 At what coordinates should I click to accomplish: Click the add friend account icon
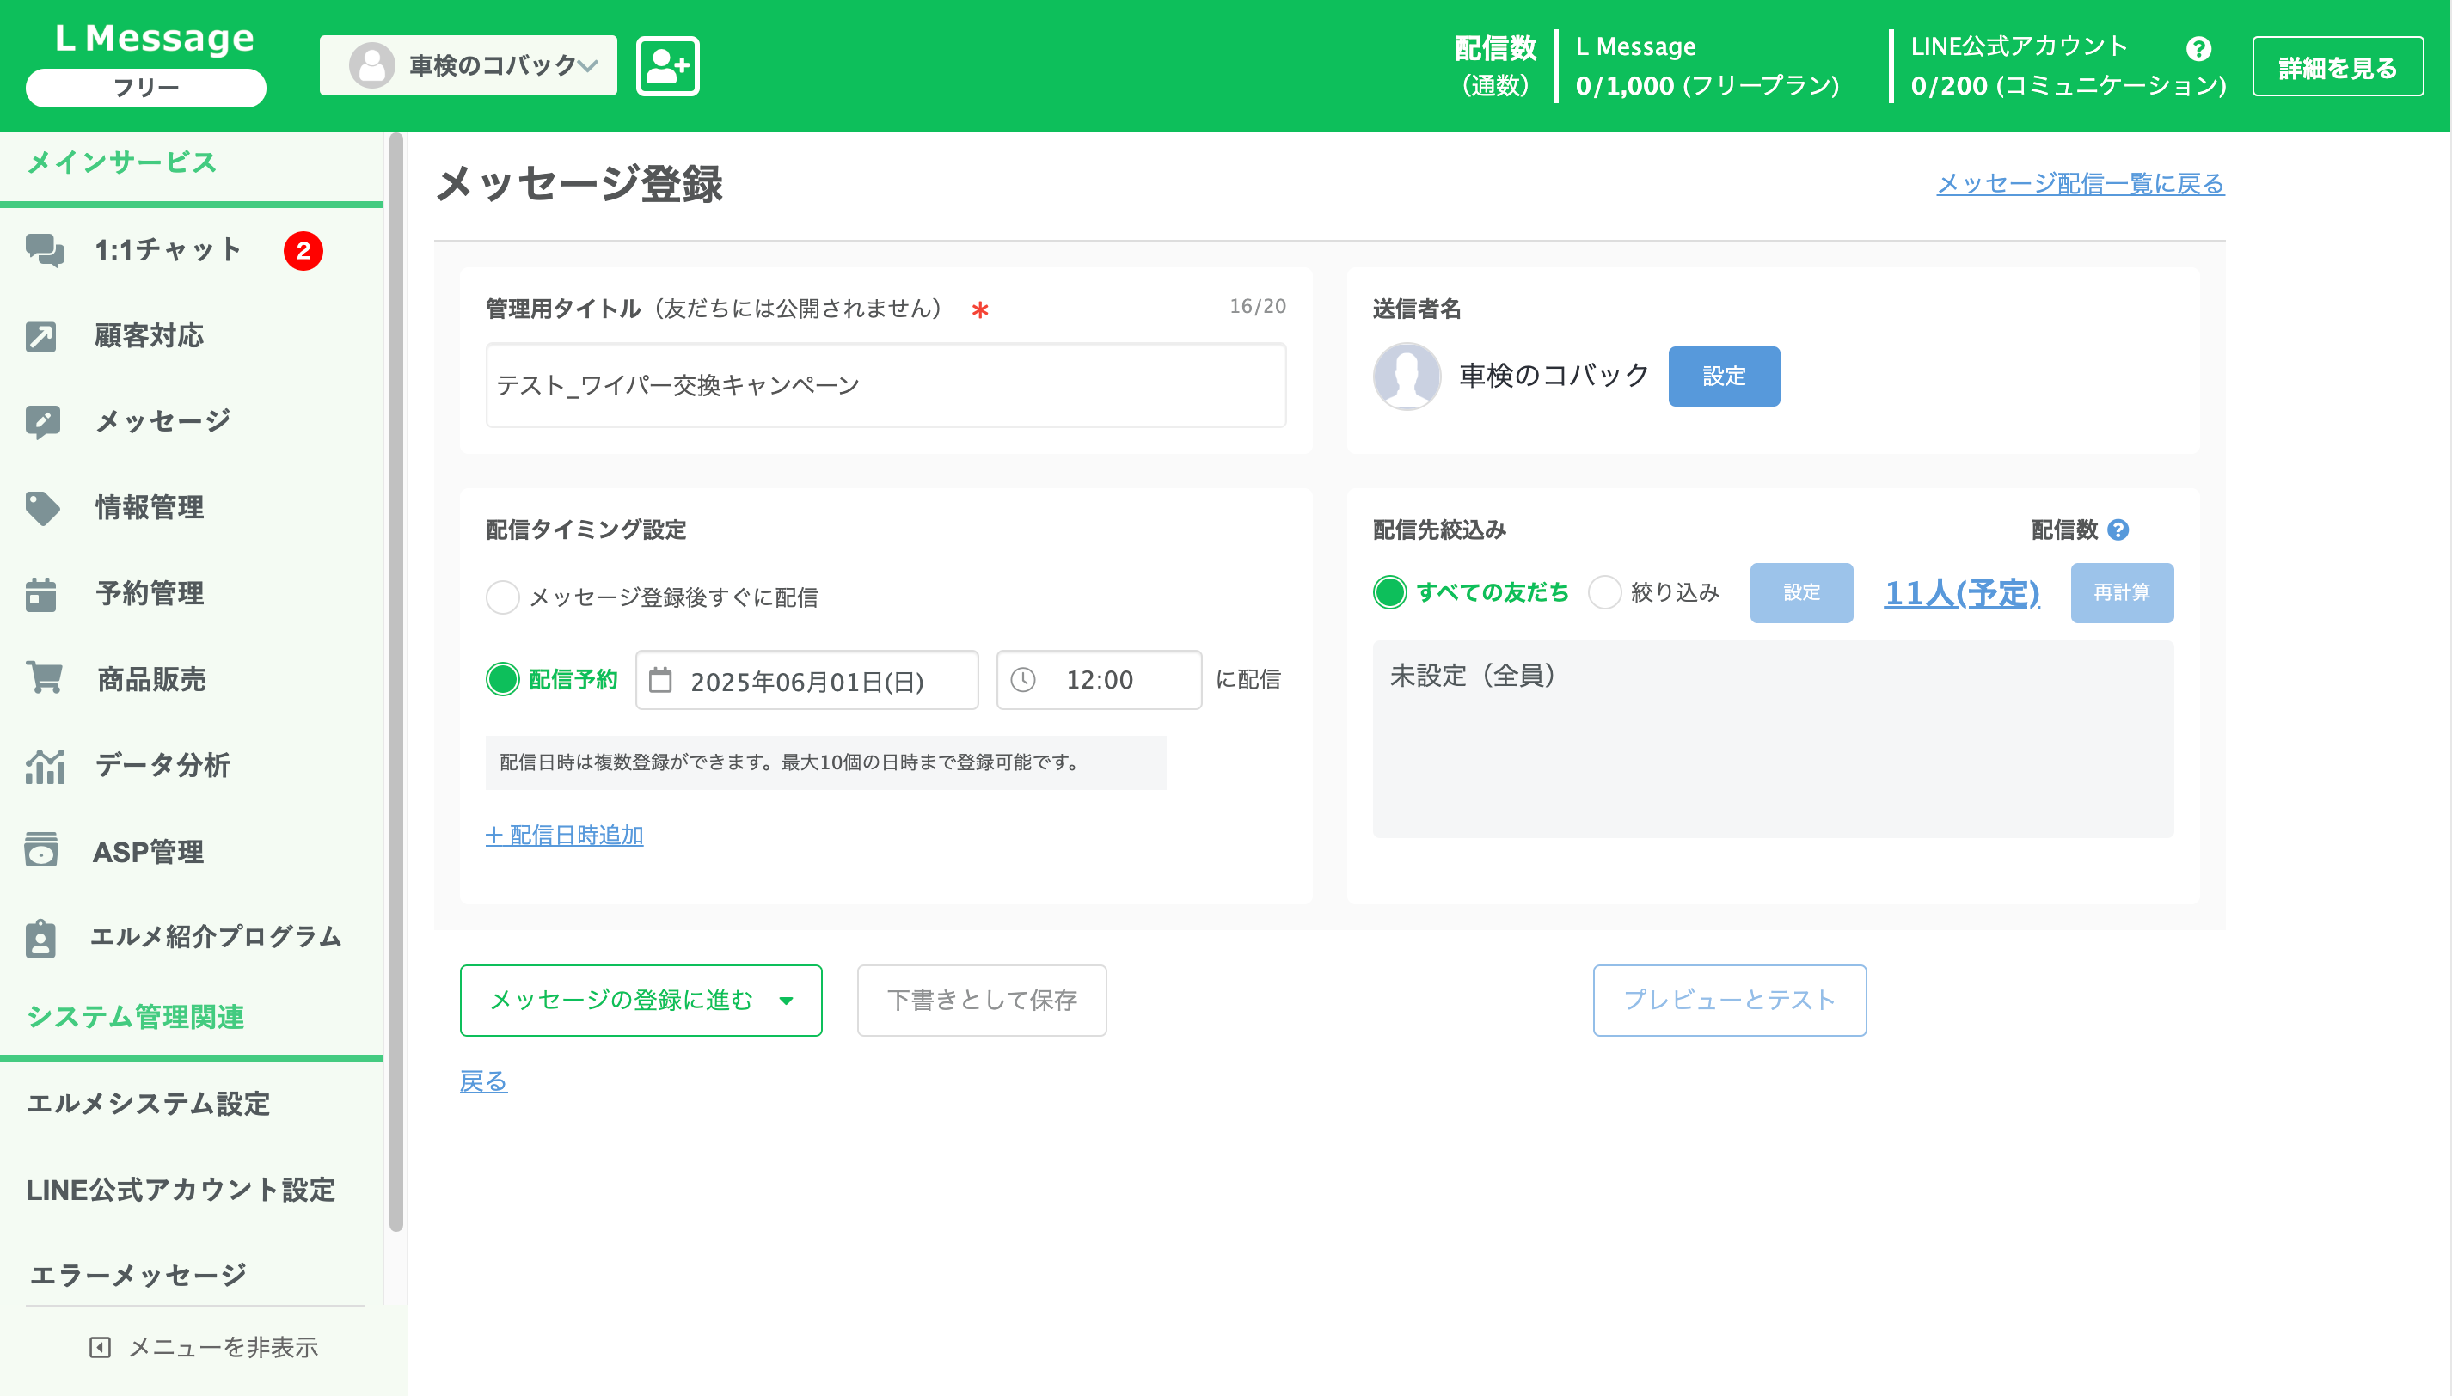[x=667, y=66]
